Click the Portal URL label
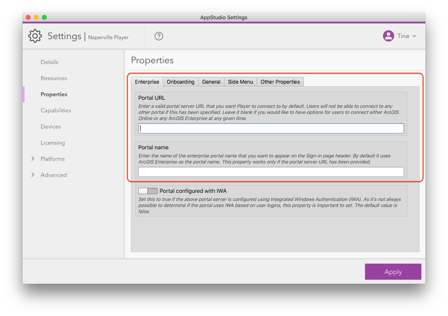Image resolution: width=448 pixels, height=316 pixels. (152, 98)
